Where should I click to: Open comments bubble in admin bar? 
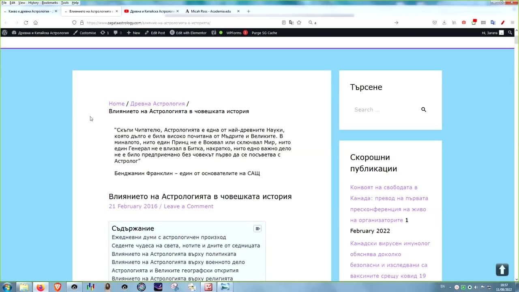click(x=118, y=33)
